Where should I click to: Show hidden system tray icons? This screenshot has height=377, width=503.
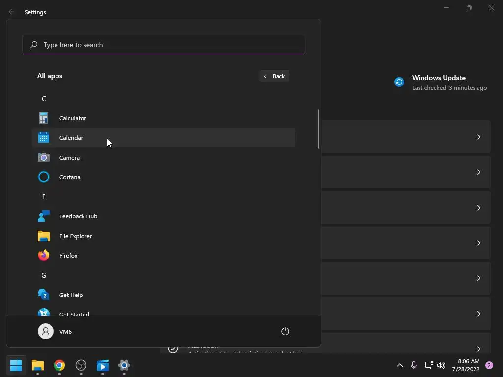tap(400, 365)
